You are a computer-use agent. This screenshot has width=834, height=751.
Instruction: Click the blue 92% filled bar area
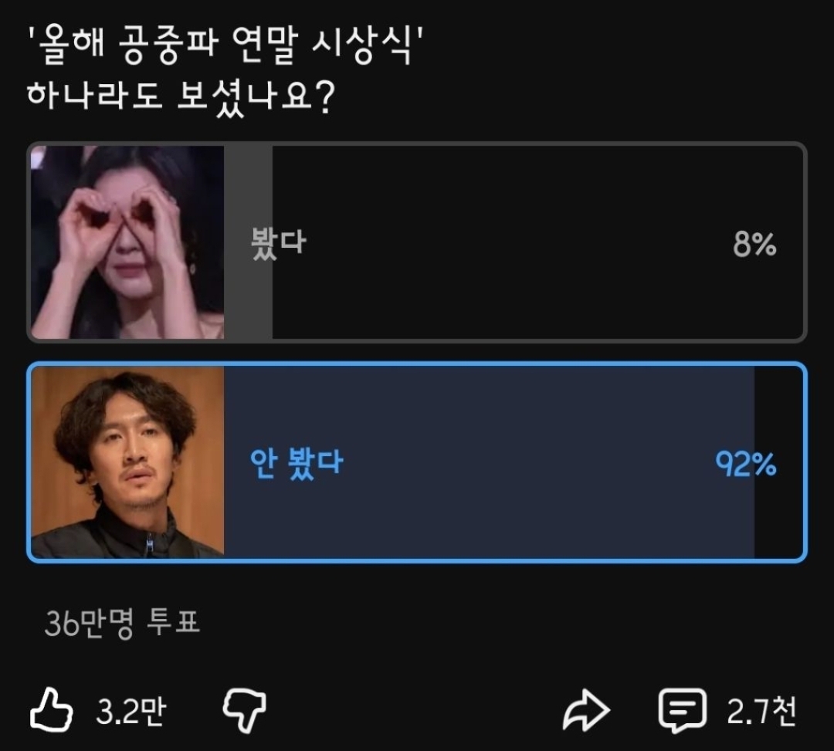tap(489, 462)
